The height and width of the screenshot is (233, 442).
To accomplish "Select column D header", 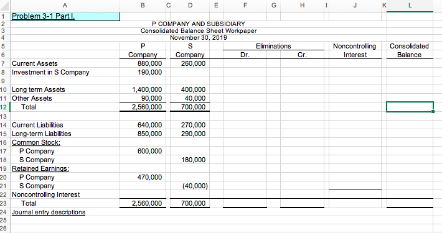I will (190, 6).
